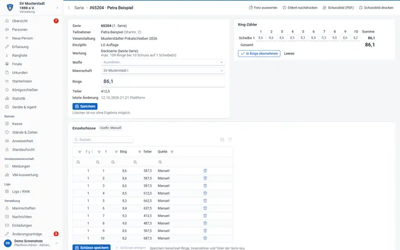Click the save icon above shots table
The image size is (400, 250).
tap(222, 139)
